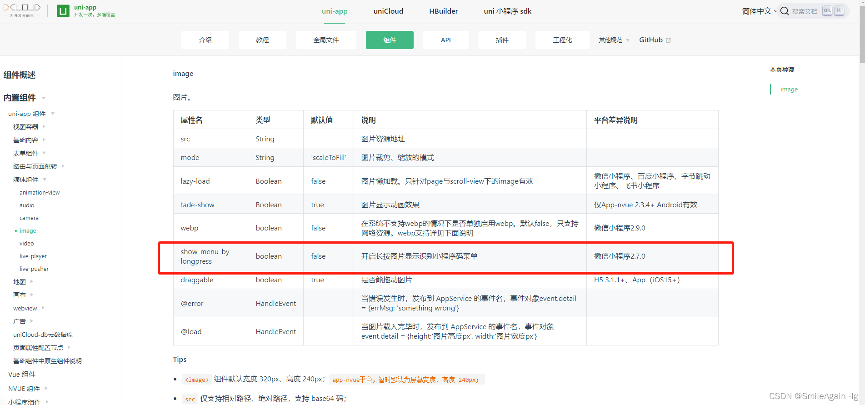Open animation-view in the sidebar
The height and width of the screenshot is (405, 865).
(40, 192)
